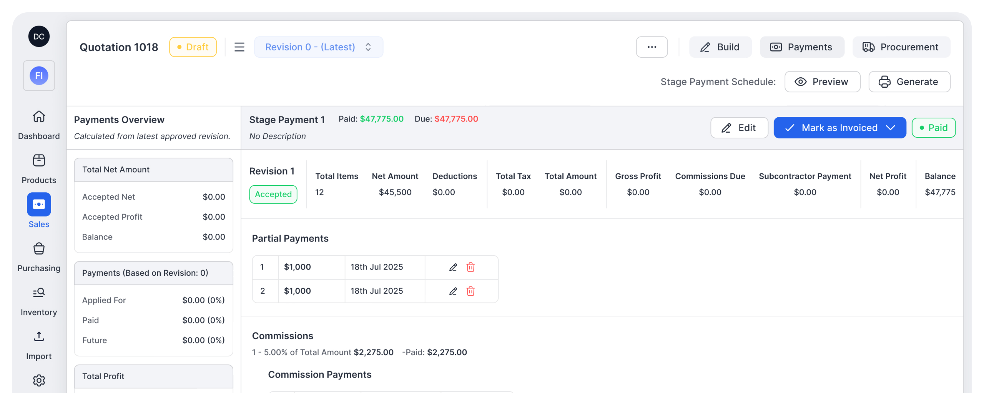Open the Dashboard home icon
984x393 pixels.
coord(39,117)
